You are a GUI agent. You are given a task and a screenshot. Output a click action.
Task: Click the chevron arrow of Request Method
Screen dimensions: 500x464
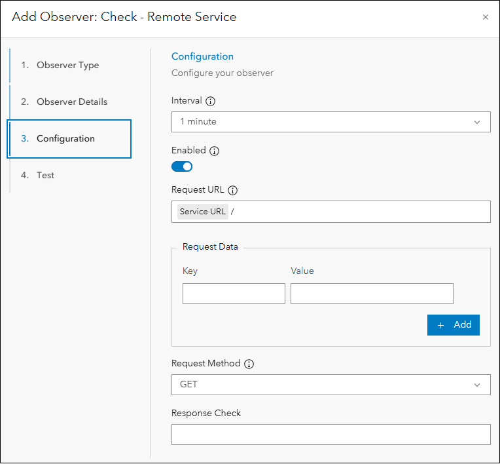tap(477, 385)
